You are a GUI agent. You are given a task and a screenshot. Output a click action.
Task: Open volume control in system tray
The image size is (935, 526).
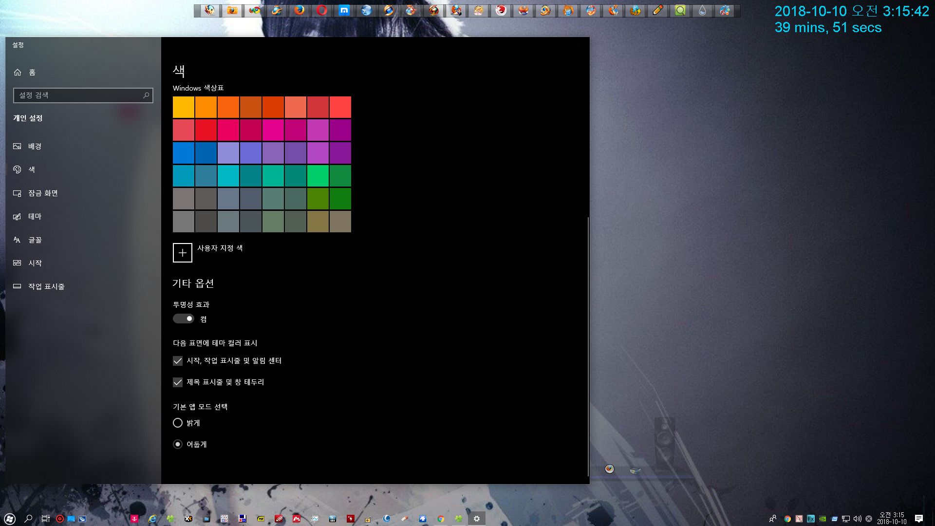858,519
